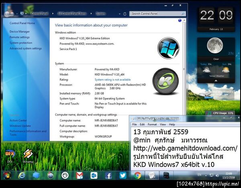Click the System breadcrumb
Image resolution: width=241 pixels, height=188 pixels.
[101, 14]
